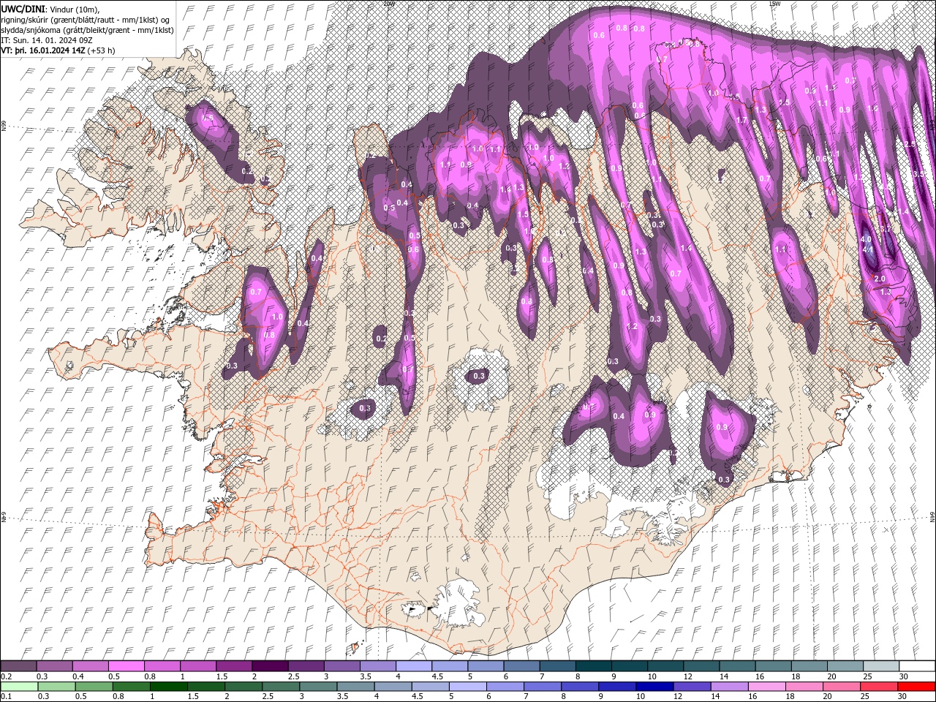936x702 pixels.
Task: Select upper legend swatch between 0.8 and 1
Action: [162, 666]
